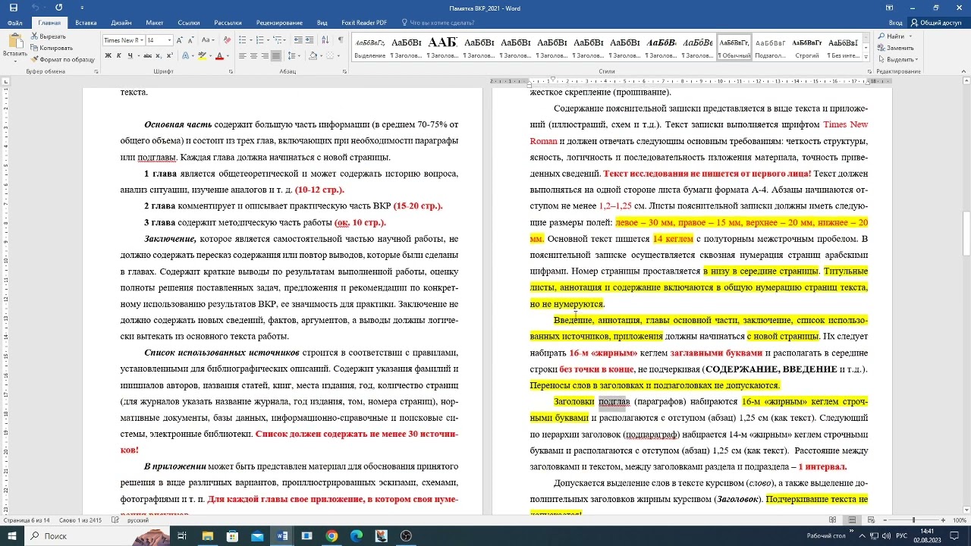Paste using the Вставить clipboard icon

14,39
